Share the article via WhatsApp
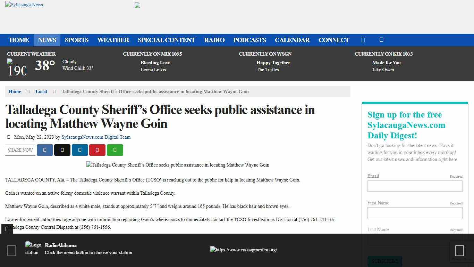474x267 pixels. (x=115, y=150)
